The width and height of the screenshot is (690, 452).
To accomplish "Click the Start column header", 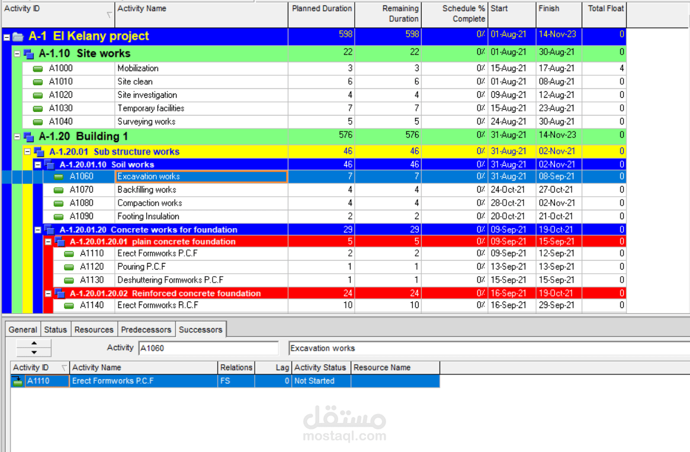I will click(512, 14).
